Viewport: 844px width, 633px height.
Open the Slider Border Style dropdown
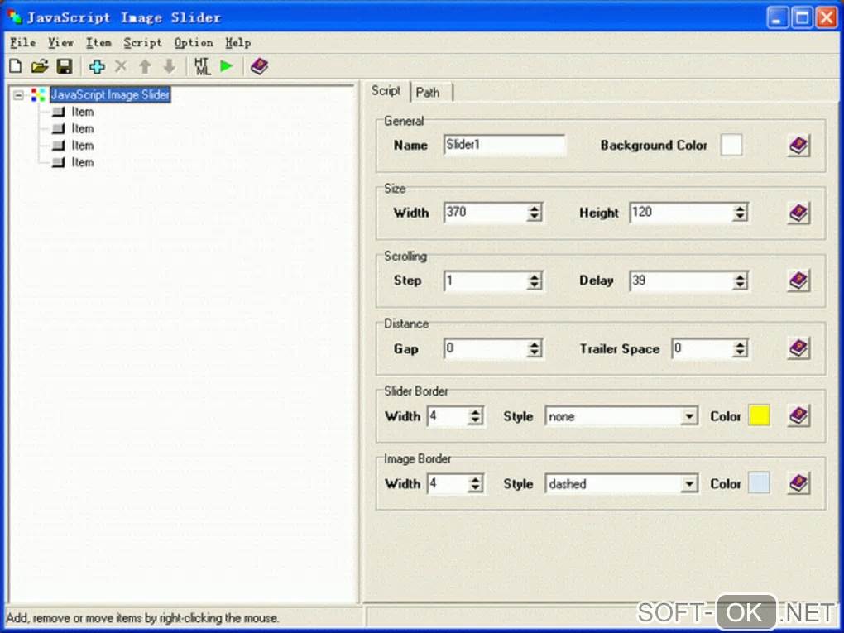point(689,416)
